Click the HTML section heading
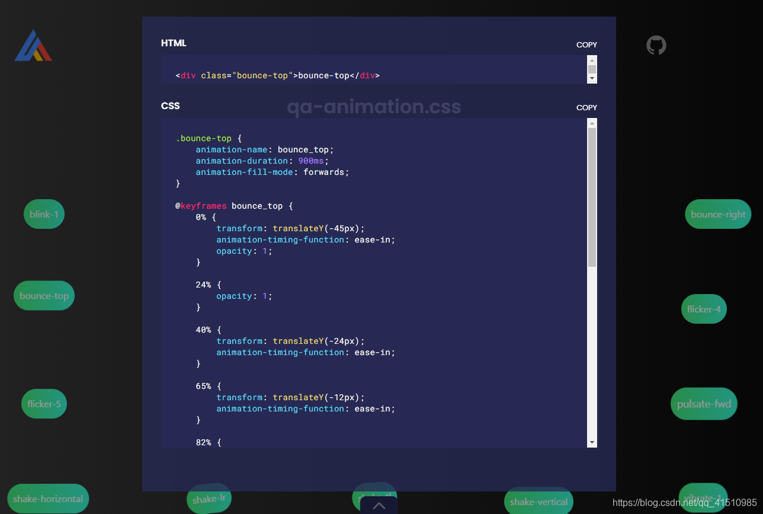 pyautogui.click(x=174, y=43)
